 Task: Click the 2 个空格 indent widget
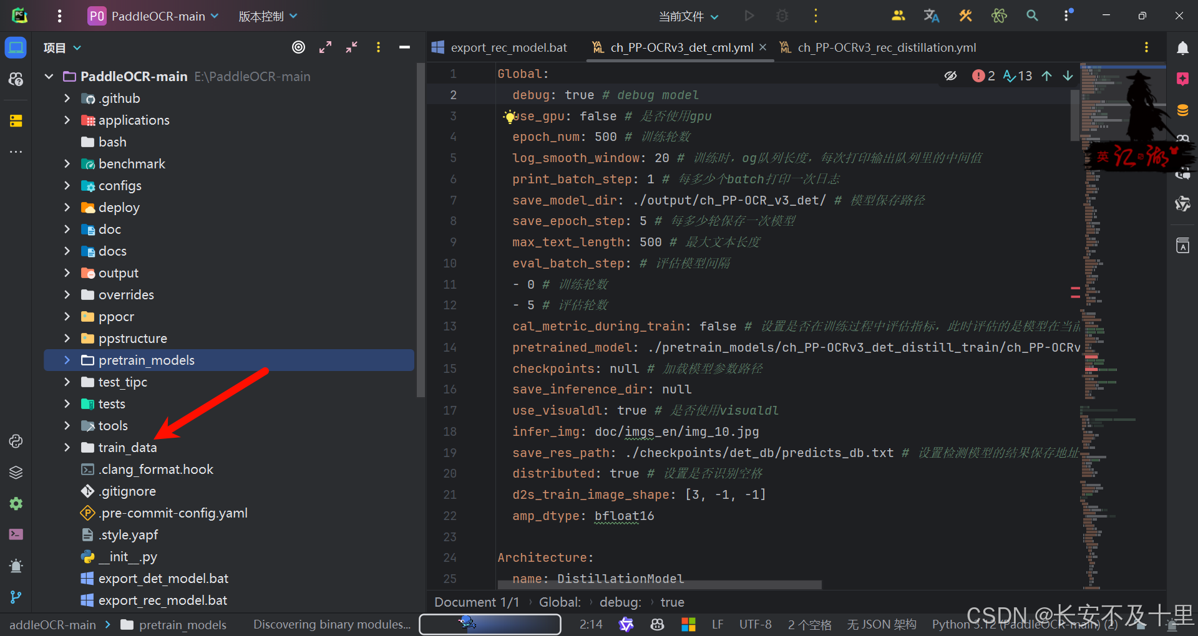(809, 625)
